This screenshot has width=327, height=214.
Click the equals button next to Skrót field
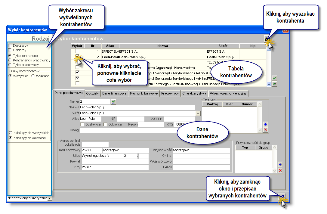pos(198,113)
